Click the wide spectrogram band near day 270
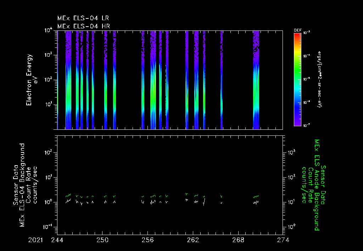The width and height of the screenshot is (363, 251). pos(256,80)
